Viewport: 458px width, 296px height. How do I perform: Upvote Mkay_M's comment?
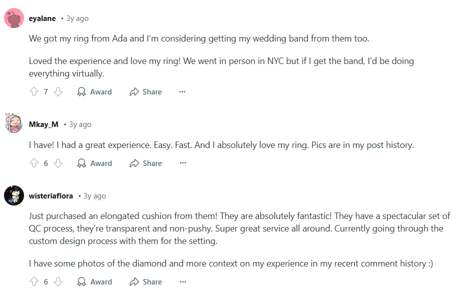[x=34, y=163]
